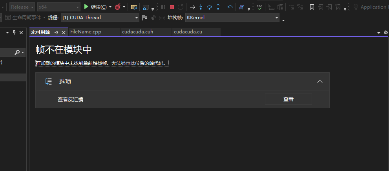
Task: Stop debugging with the red square
Action: point(172,7)
